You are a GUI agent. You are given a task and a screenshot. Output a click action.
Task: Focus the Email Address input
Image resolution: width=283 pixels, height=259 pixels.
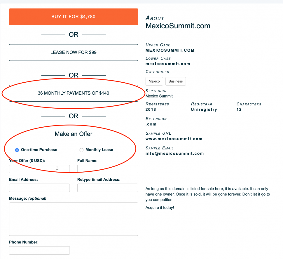[x=39, y=188]
